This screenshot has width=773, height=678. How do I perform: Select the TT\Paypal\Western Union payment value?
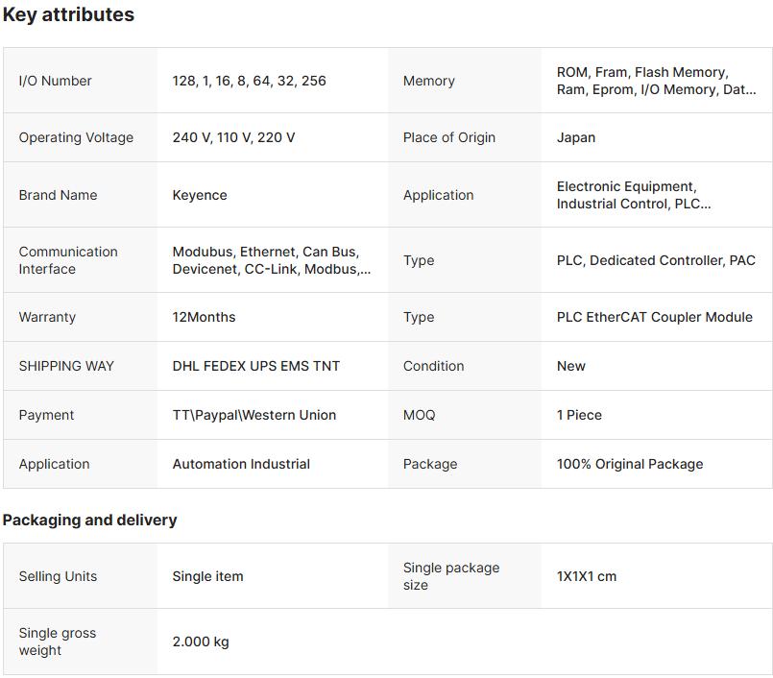(x=254, y=415)
